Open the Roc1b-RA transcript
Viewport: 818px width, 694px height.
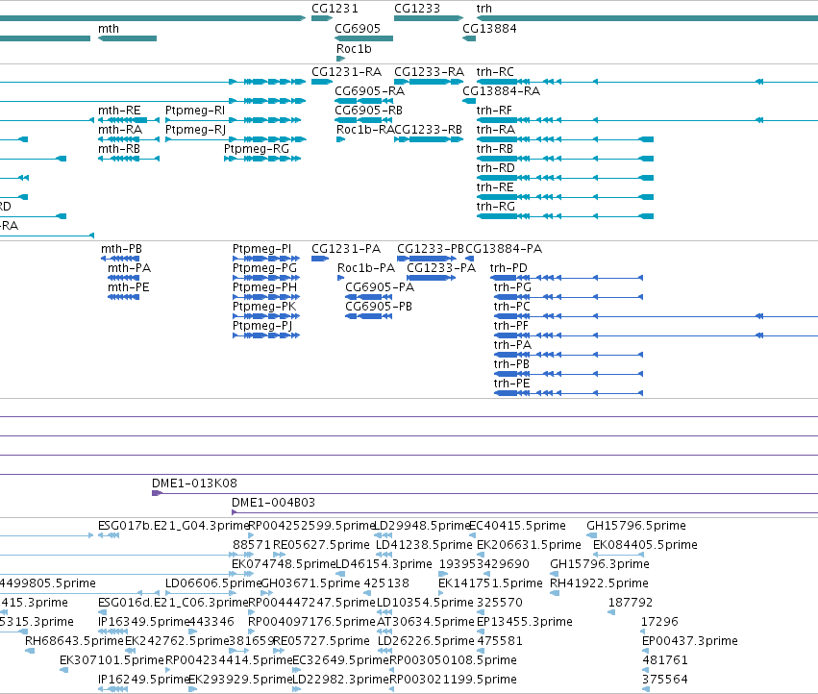(x=365, y=130)
